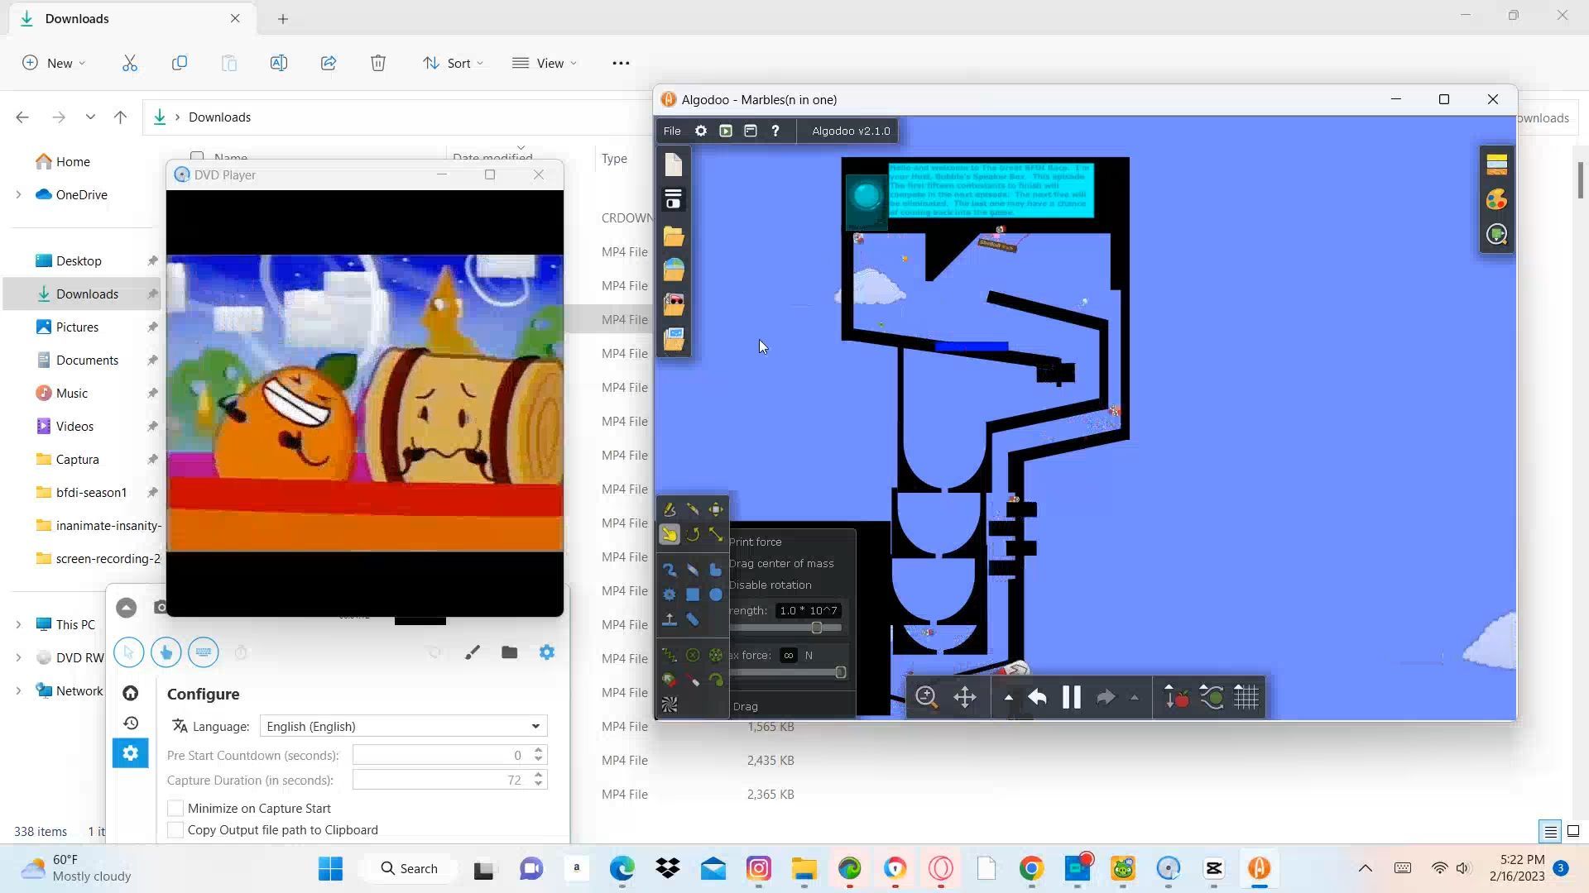Pause the Algodoo simulation
The image size is (1589, 893).
1071,698
